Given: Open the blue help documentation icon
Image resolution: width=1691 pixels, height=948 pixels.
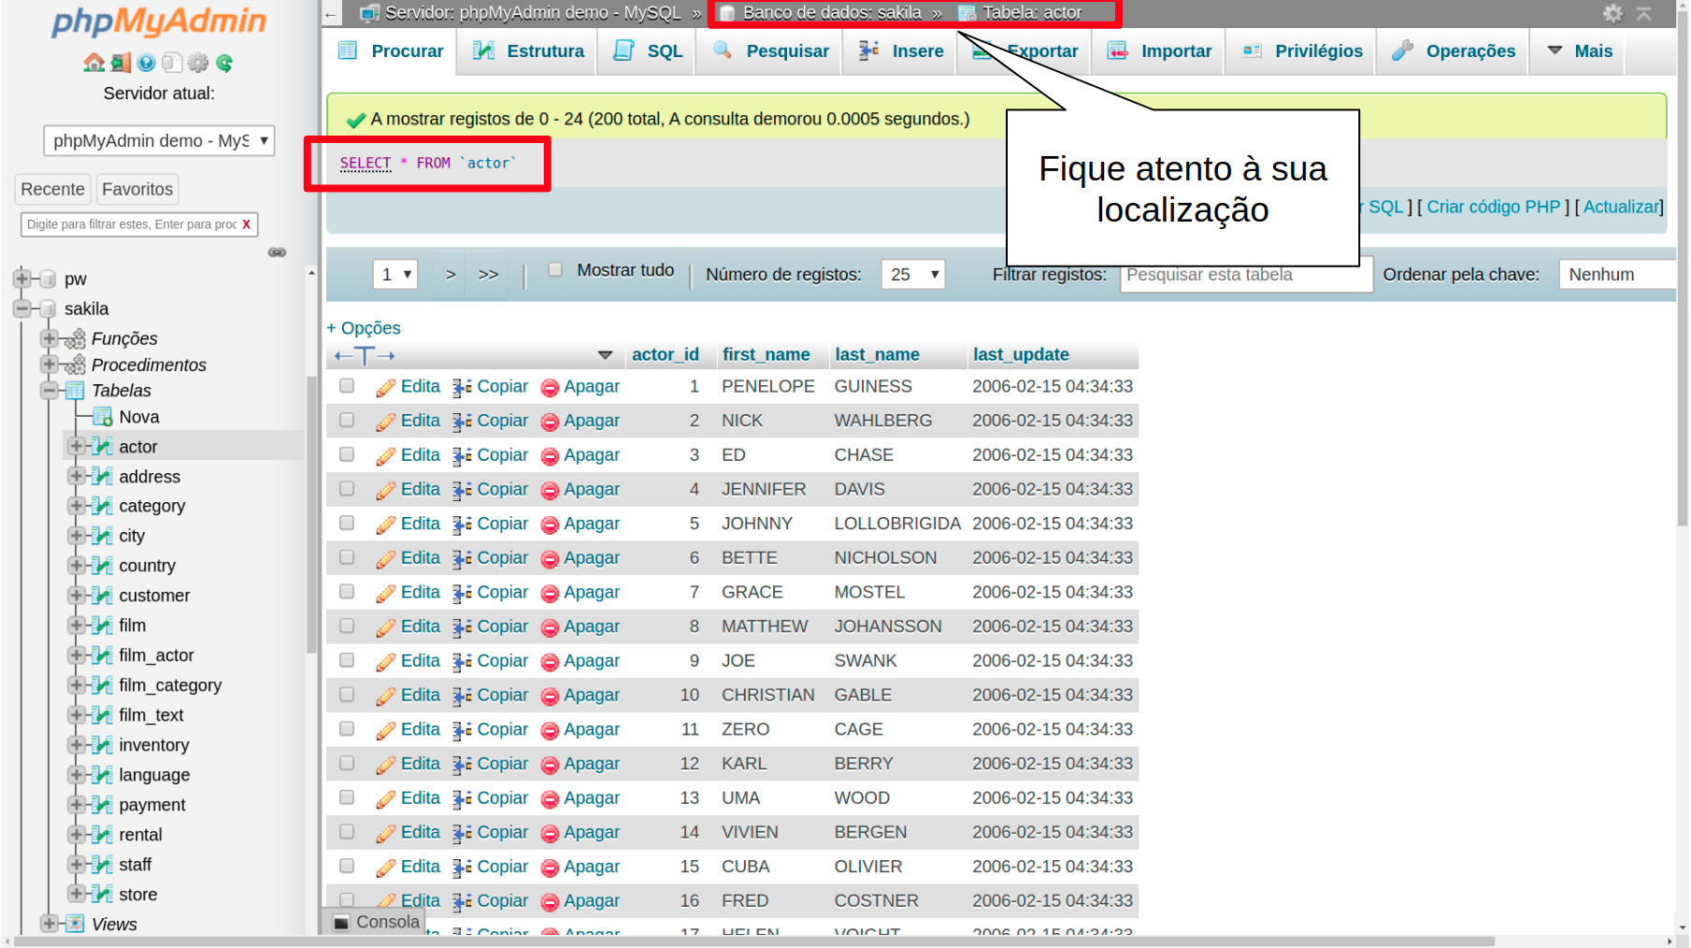Looking at the screenshot, I should tap(146, 63).
